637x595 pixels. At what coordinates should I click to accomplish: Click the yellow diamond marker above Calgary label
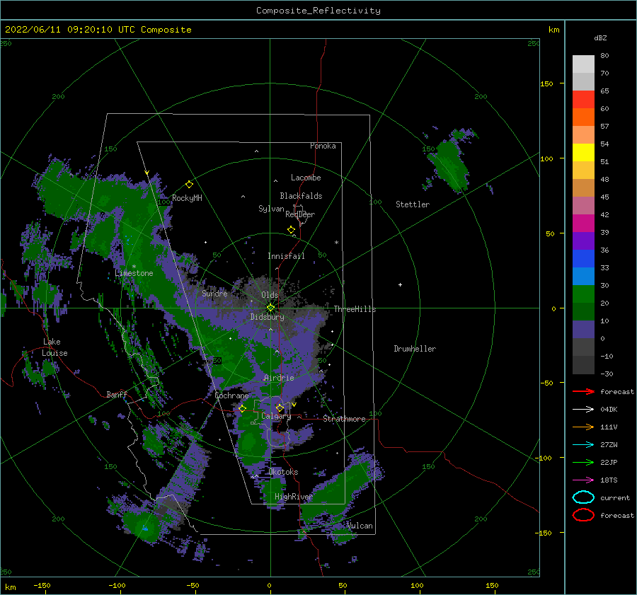280,408
